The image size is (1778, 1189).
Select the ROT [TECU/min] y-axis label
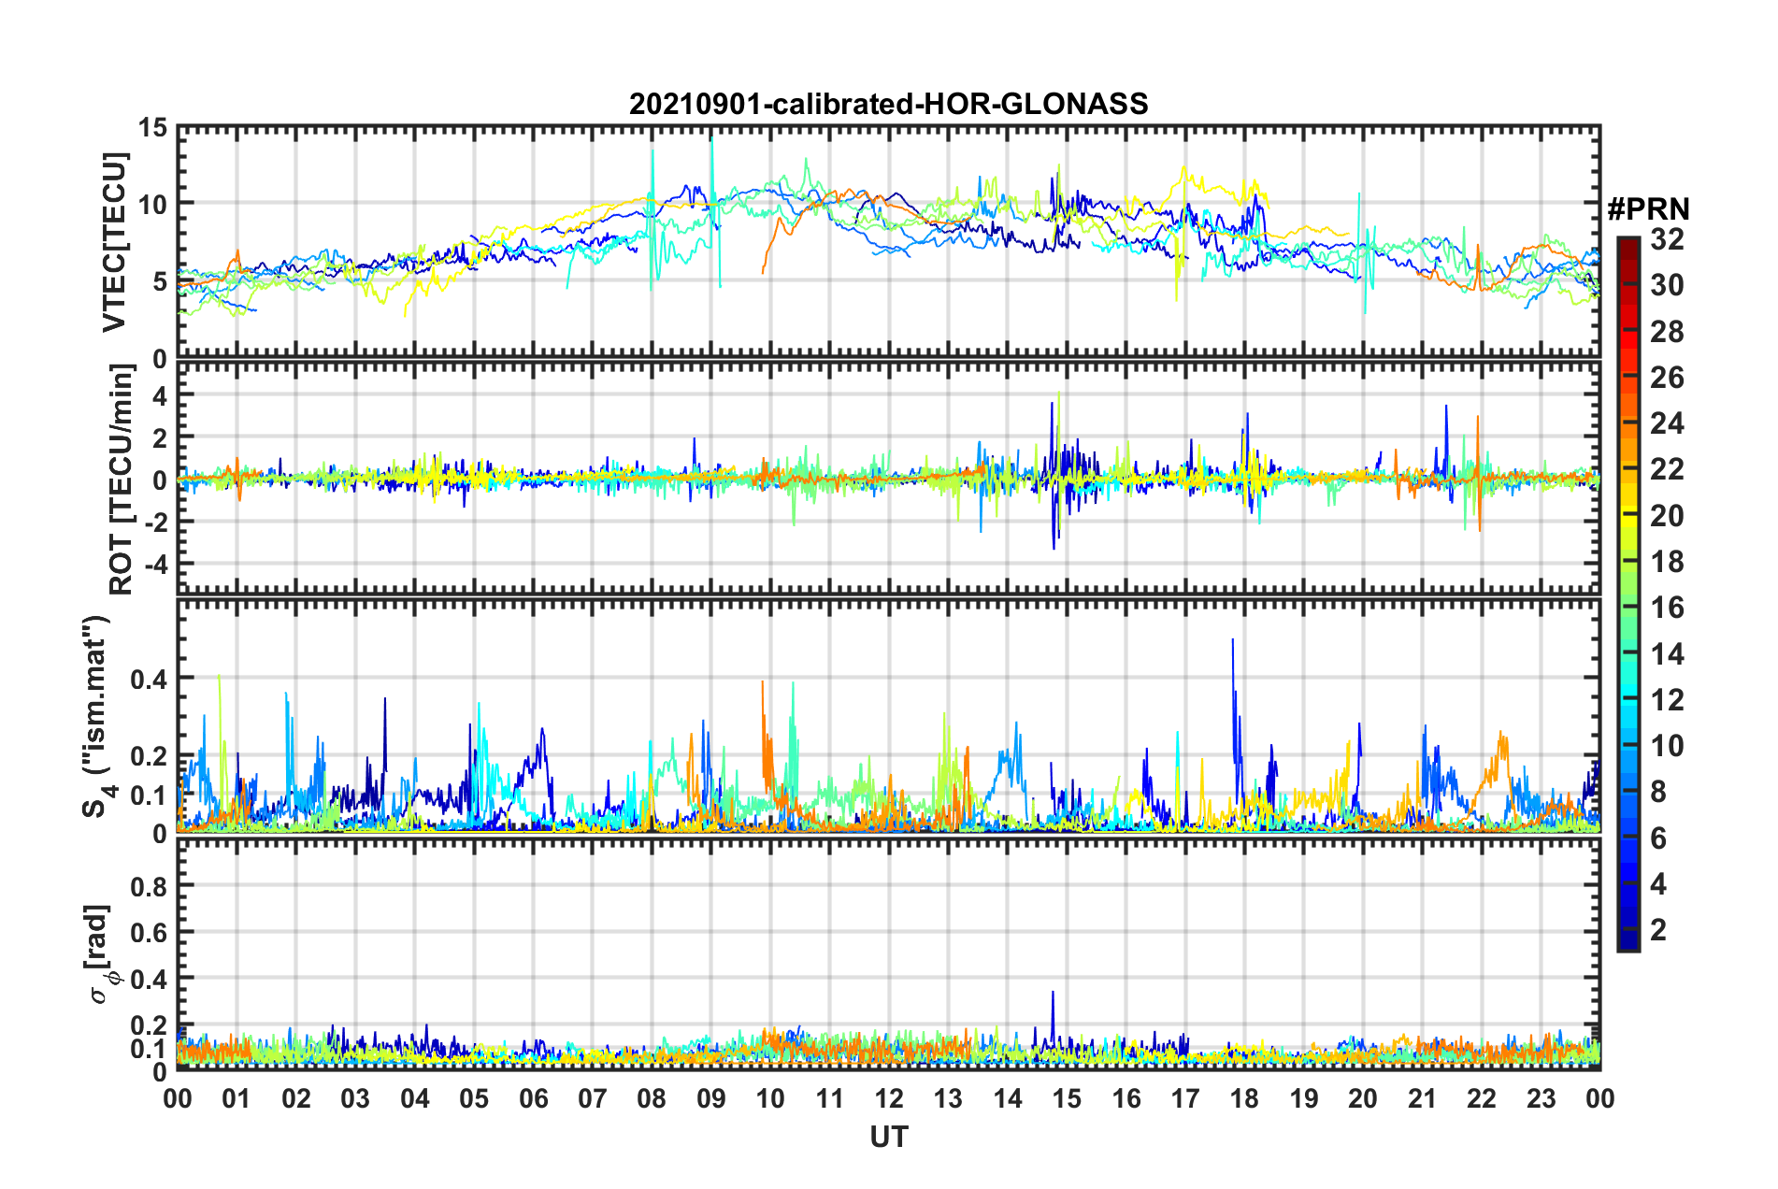pyautogui.click(x=122, y=480)
